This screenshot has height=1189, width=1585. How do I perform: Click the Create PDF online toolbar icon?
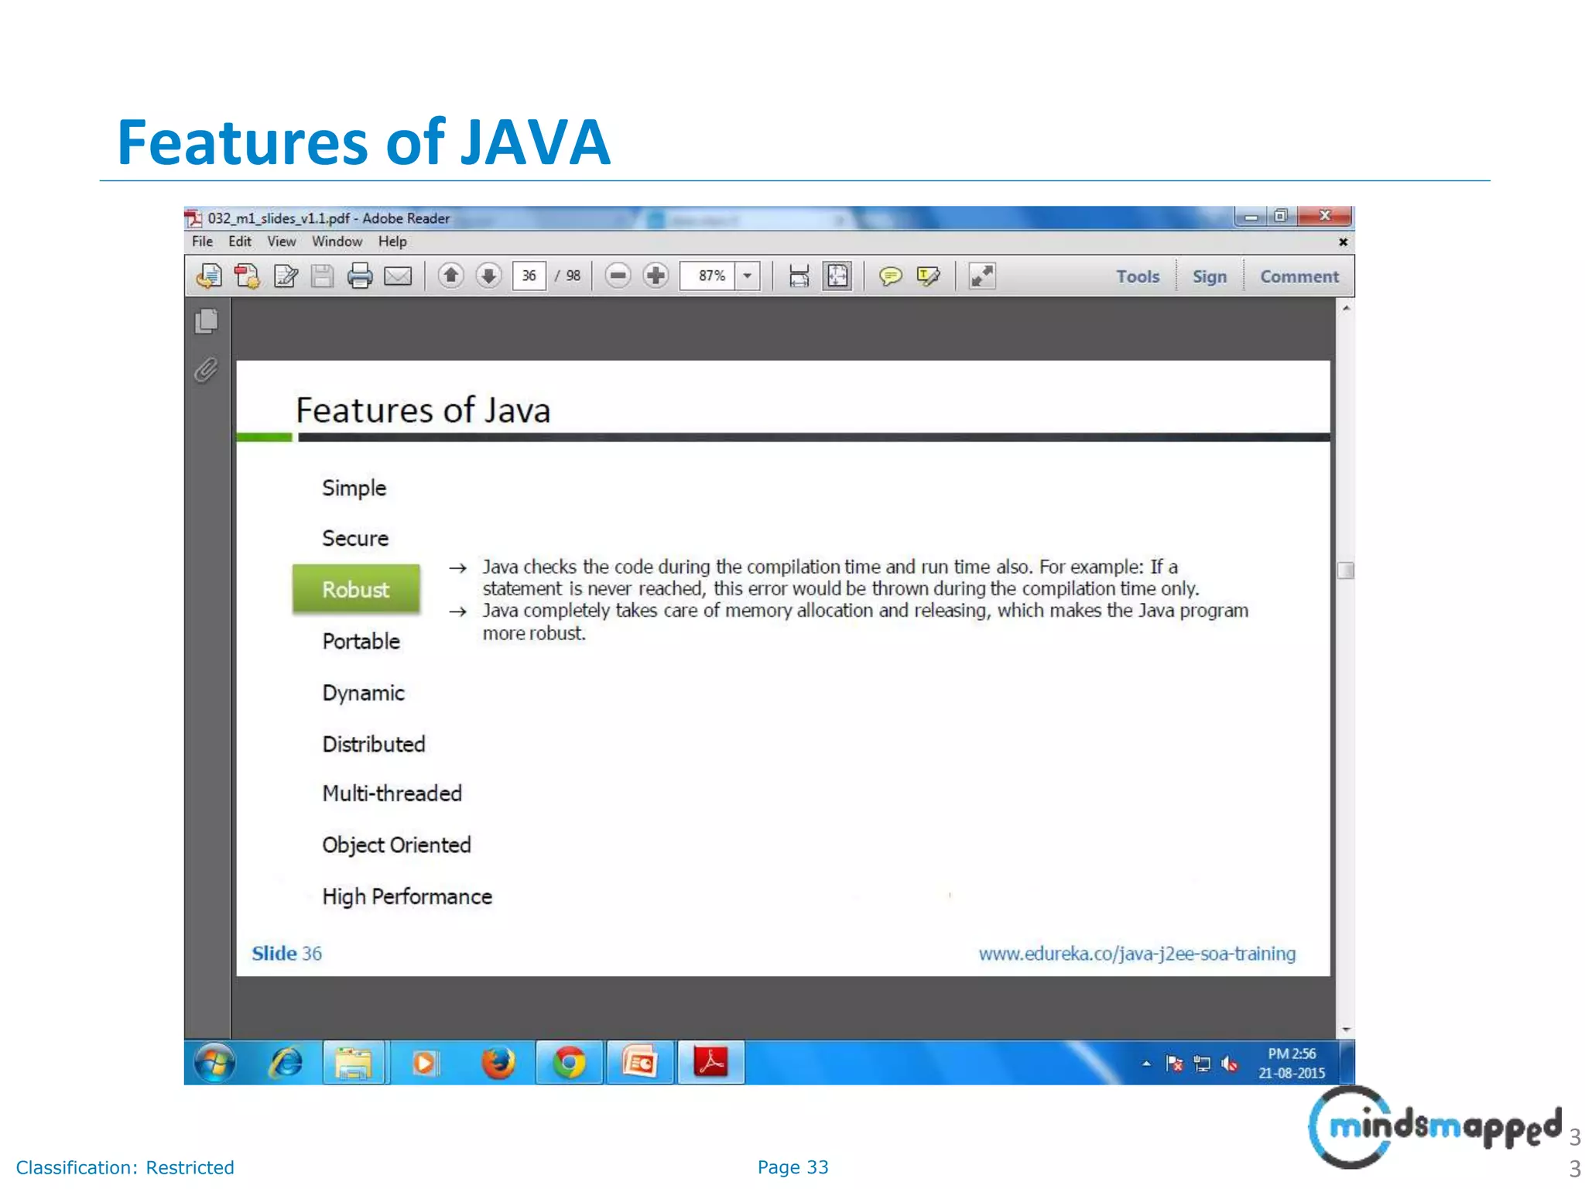[208, 276]
